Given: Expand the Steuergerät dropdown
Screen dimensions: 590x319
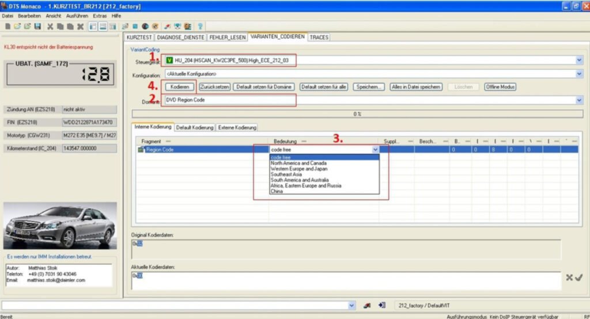Looking at the screenshot, I should 579,60.
